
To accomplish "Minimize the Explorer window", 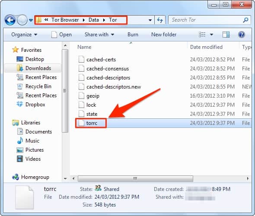I will (x=214, y=5).
